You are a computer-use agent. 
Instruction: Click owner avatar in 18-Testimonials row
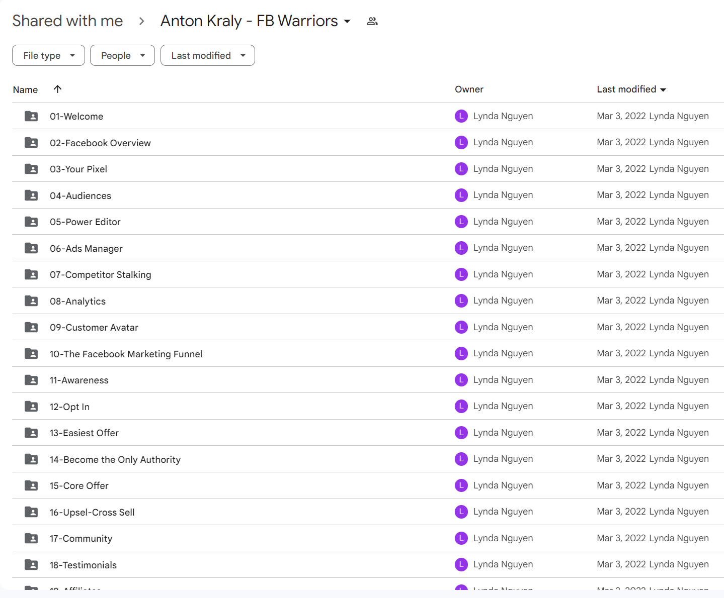point(461,564)
